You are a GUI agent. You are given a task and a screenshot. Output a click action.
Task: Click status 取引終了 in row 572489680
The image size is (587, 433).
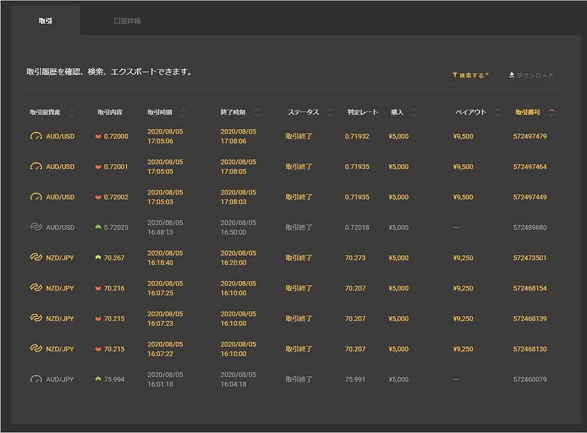coord(299,227)
